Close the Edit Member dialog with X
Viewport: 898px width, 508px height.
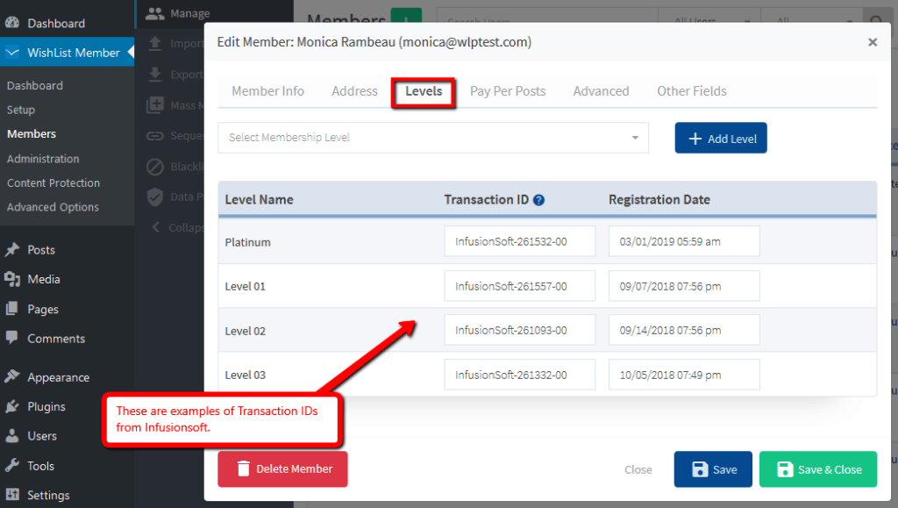click(x=873, y=42)
